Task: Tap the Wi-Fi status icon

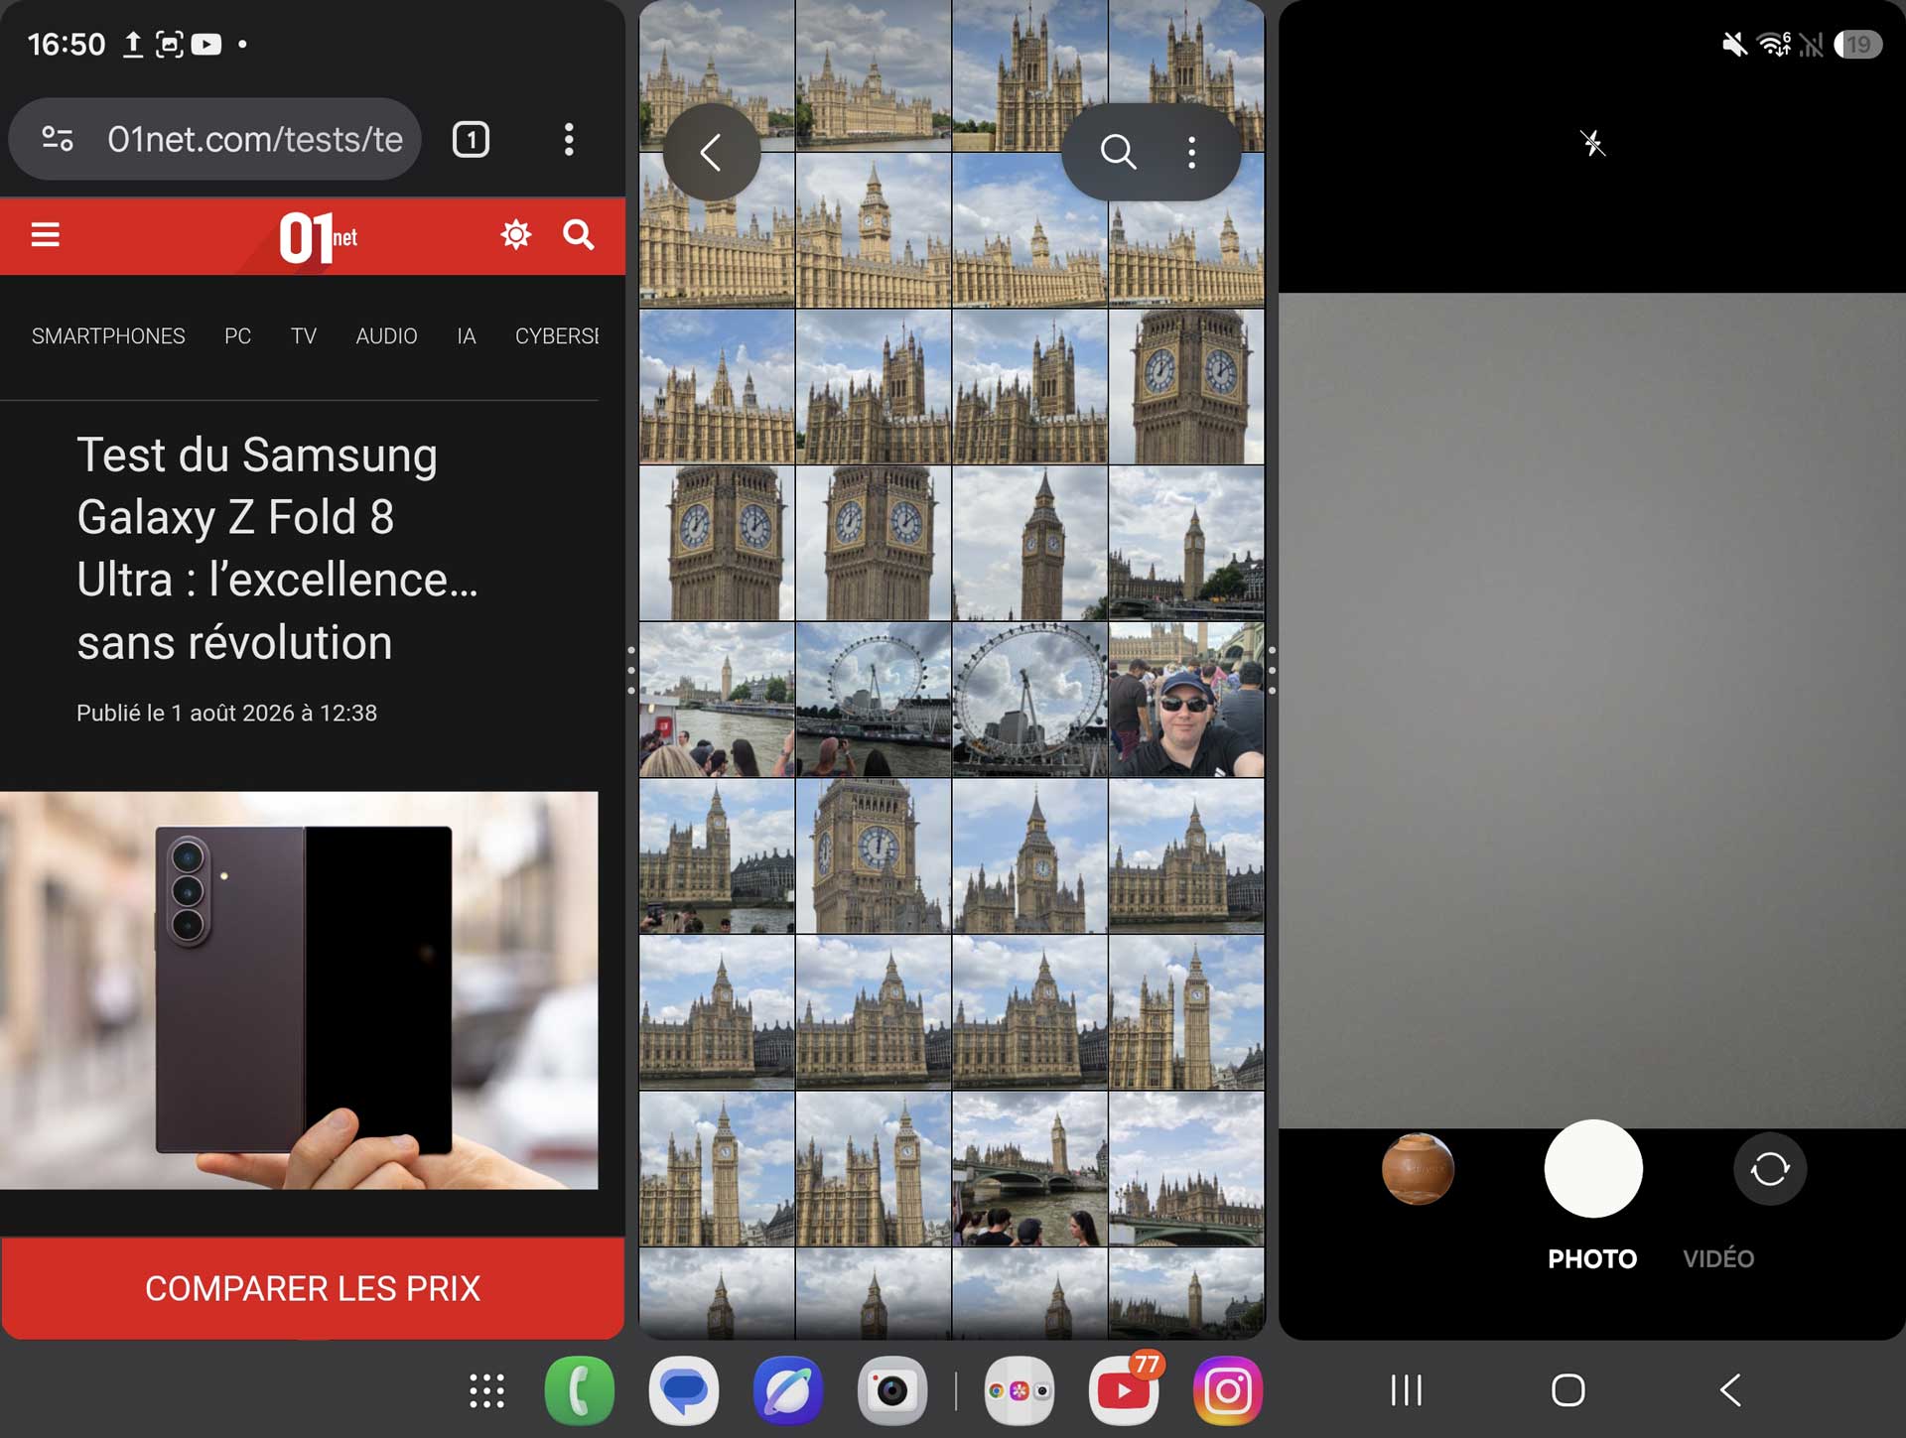Action: [x=1774, y=45]
